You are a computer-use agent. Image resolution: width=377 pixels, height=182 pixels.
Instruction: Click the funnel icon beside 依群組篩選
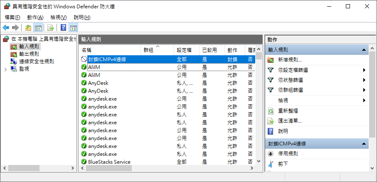tap(271, 90)
